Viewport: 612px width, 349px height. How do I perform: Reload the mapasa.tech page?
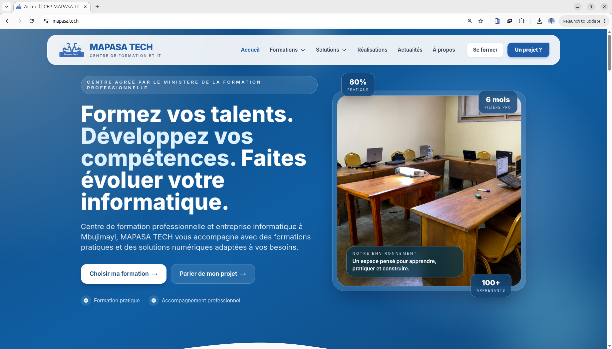(x=32, y=21)
